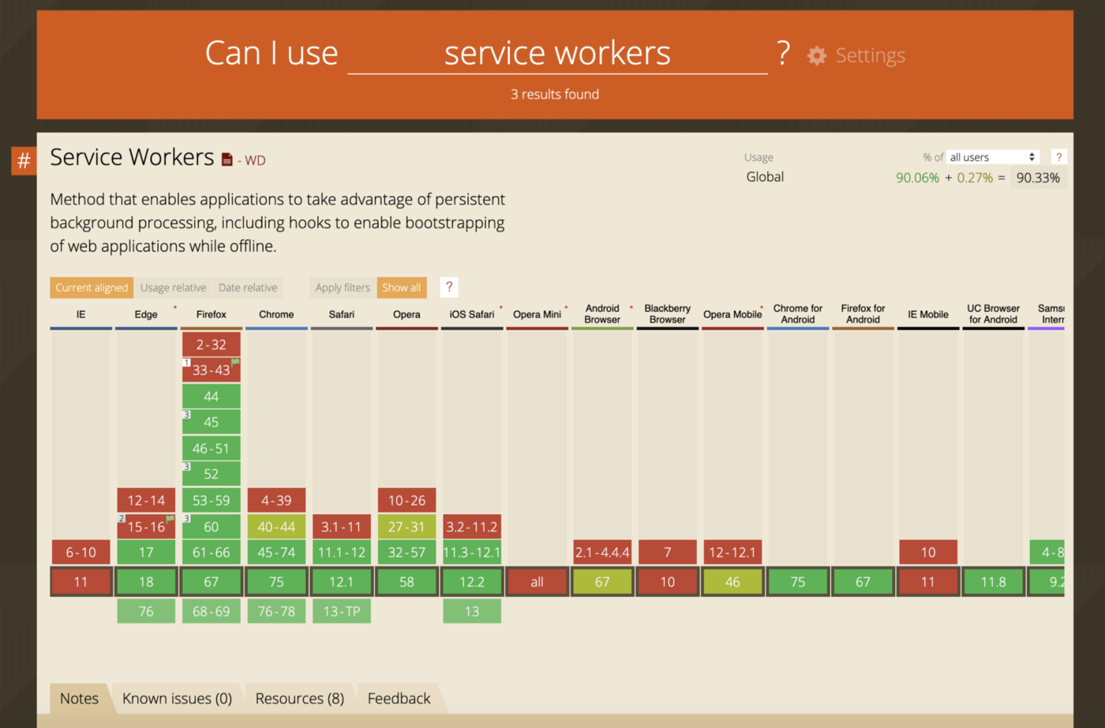
Task: Click the green Chrome 75 support cell
Action: (x=276, y=582)
